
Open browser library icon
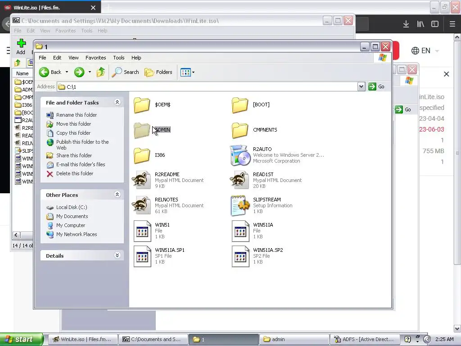(420, 24)
